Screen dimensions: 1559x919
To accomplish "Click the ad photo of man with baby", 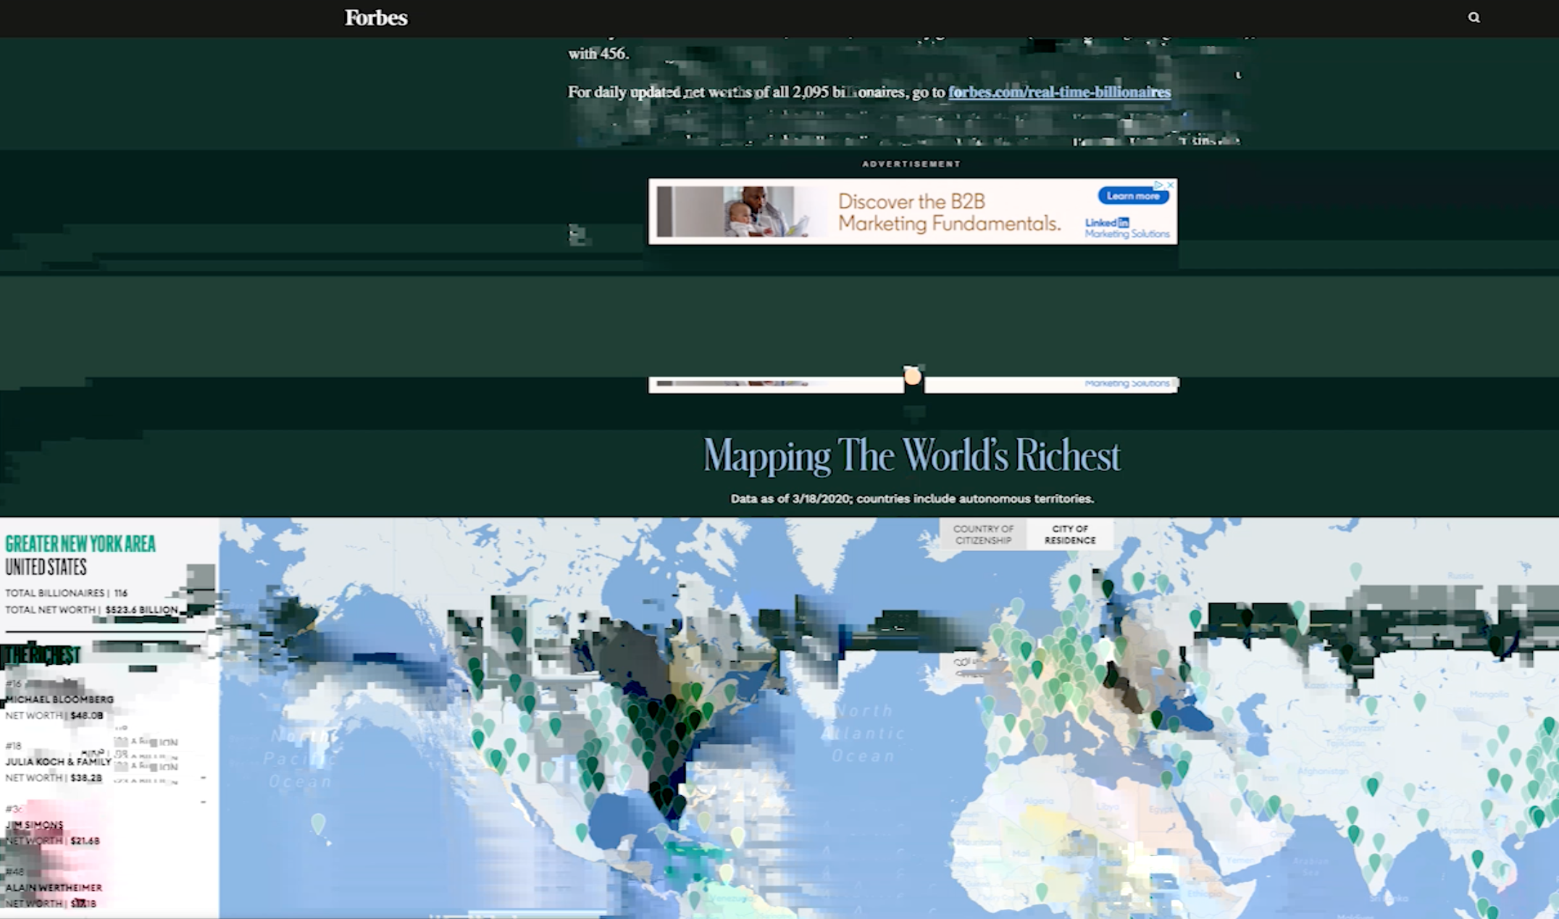I will [757, 211].
